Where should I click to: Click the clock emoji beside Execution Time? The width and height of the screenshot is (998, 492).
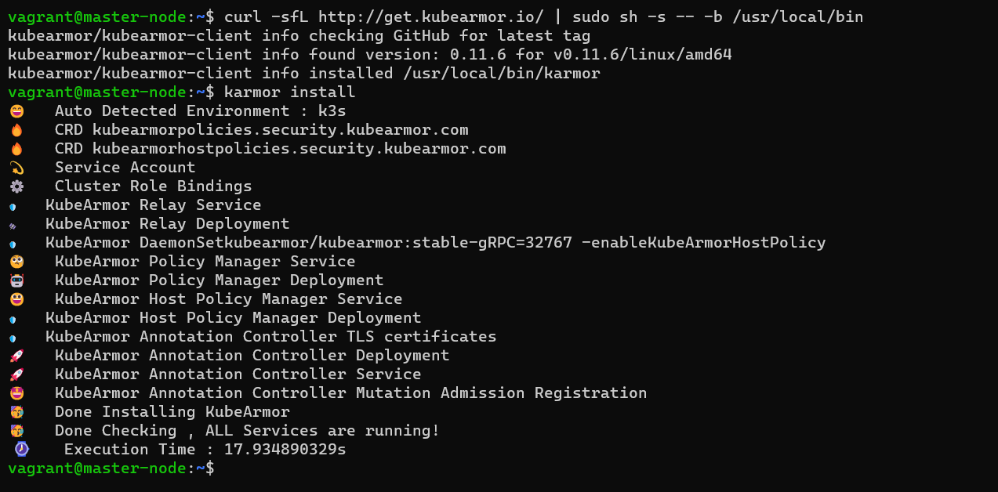pos(21,450)
